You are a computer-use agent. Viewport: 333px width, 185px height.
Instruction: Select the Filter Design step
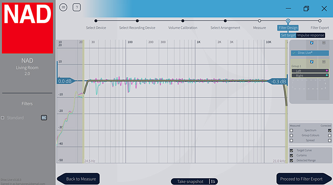(x=288, y=28)
